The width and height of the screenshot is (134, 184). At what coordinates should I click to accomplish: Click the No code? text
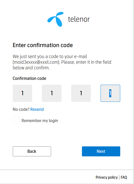coord(21,109)
